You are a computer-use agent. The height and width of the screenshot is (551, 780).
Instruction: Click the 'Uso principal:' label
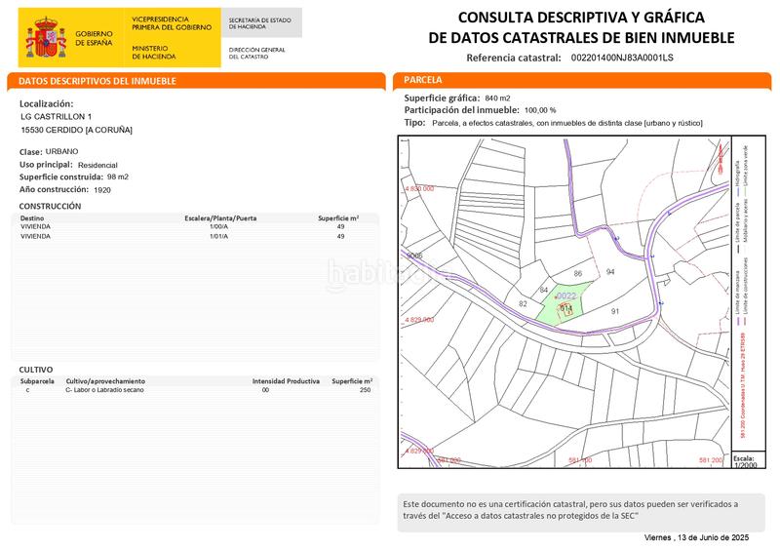click(x=46, y=165)
